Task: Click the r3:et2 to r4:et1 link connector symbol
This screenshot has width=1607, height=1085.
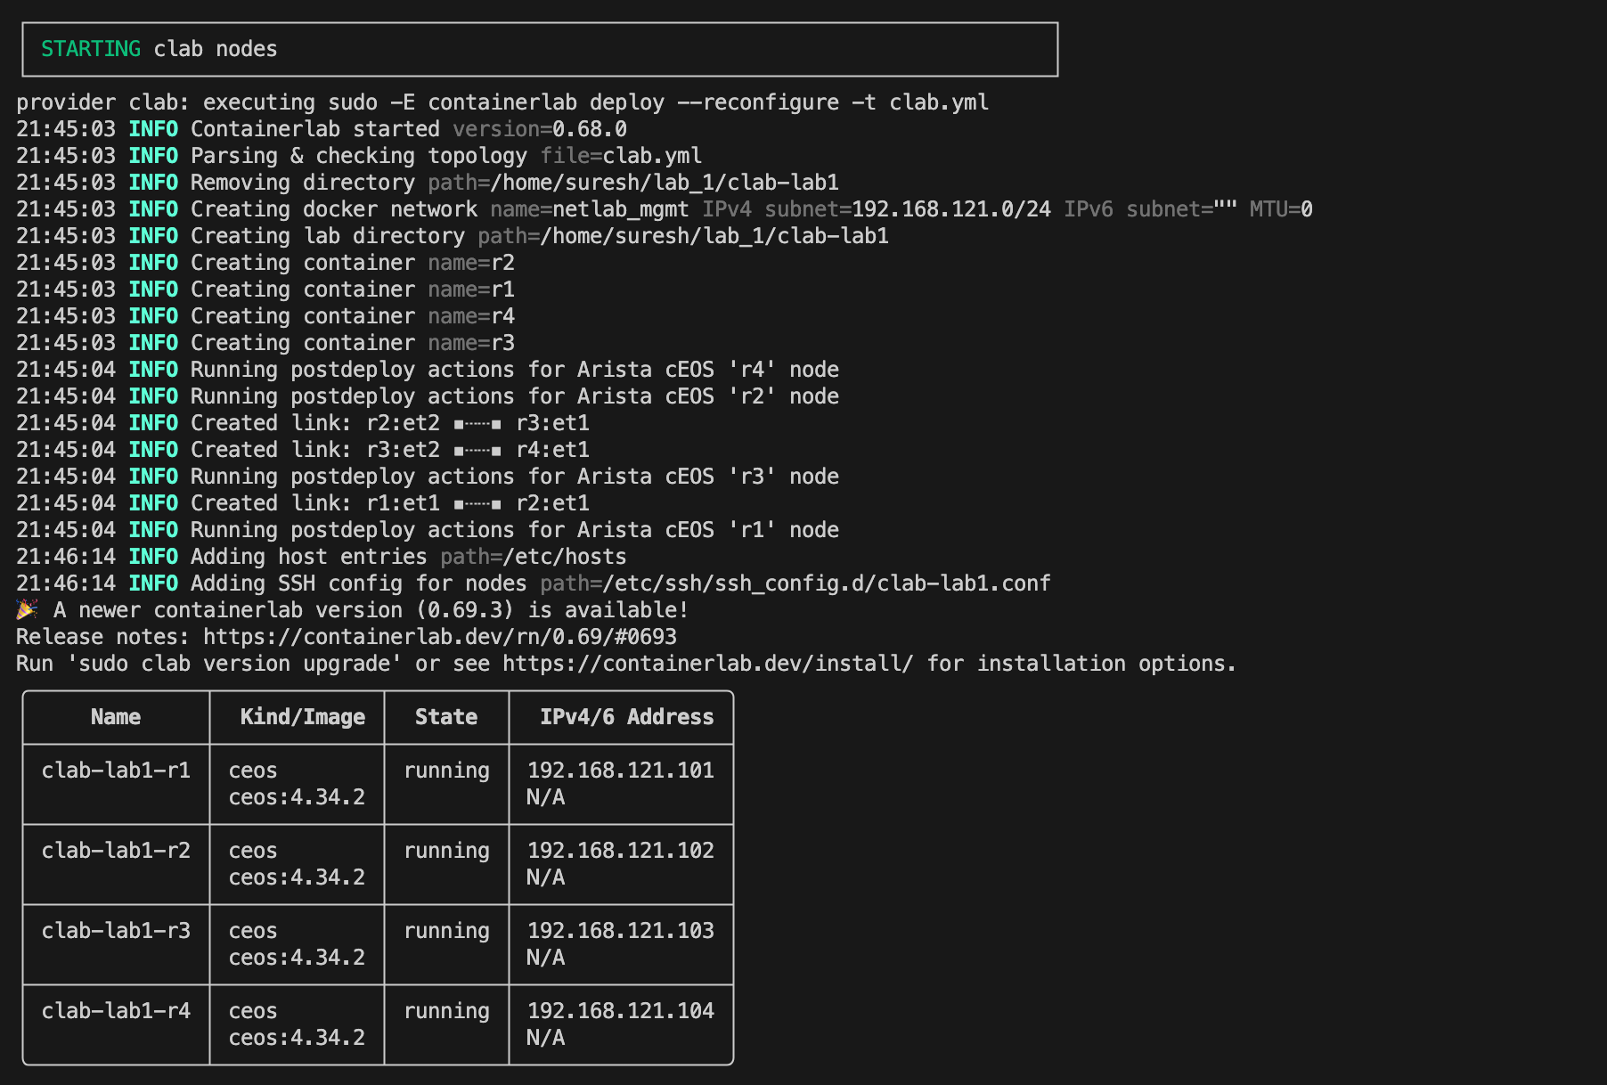Action: click(477, 451)
